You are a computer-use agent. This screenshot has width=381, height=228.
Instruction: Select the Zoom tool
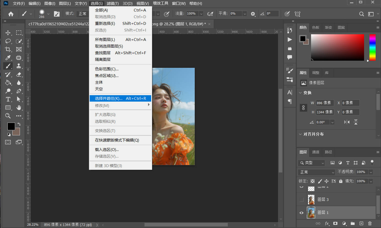[8, 116]
